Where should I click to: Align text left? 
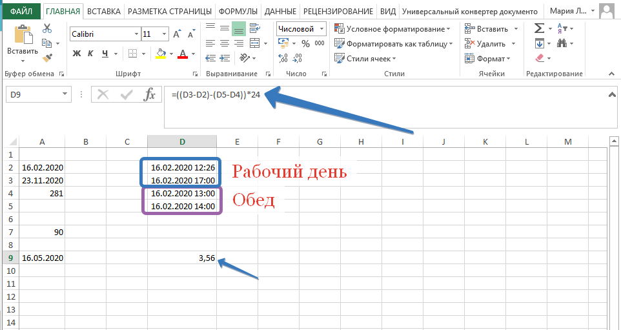[210, 43]
